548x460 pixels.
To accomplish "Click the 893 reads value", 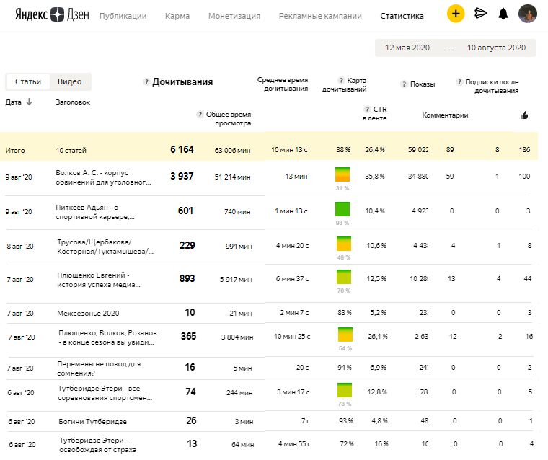I will coord(187,278).
